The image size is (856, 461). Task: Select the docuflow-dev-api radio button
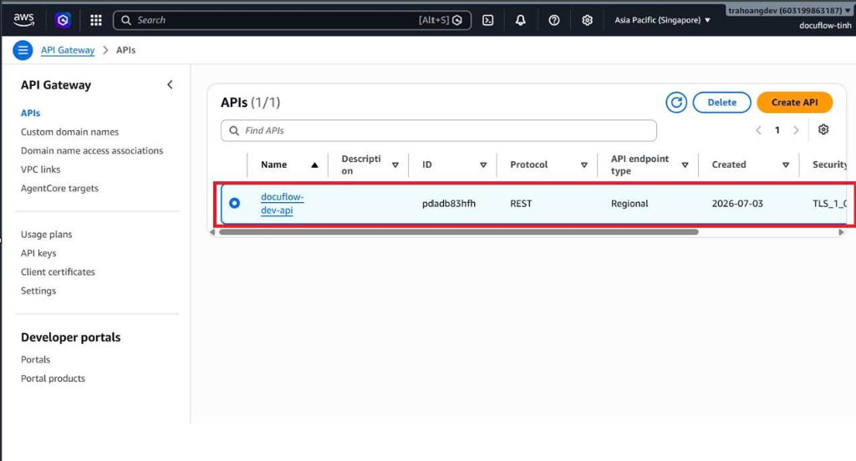pos(234,203)
